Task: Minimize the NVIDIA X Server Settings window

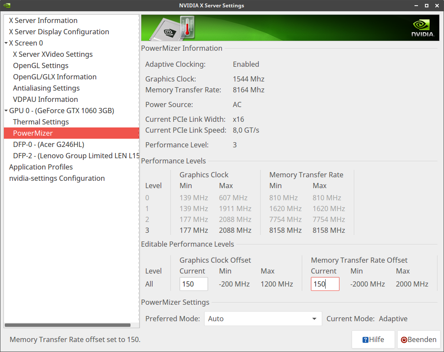Action: pos(416,6)
